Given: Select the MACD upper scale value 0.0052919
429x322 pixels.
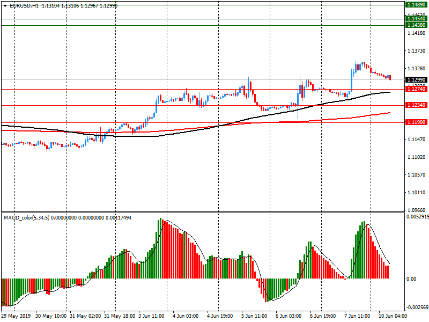Looking at the screenshot, I should pyautogui.click(x=418, y=217).
